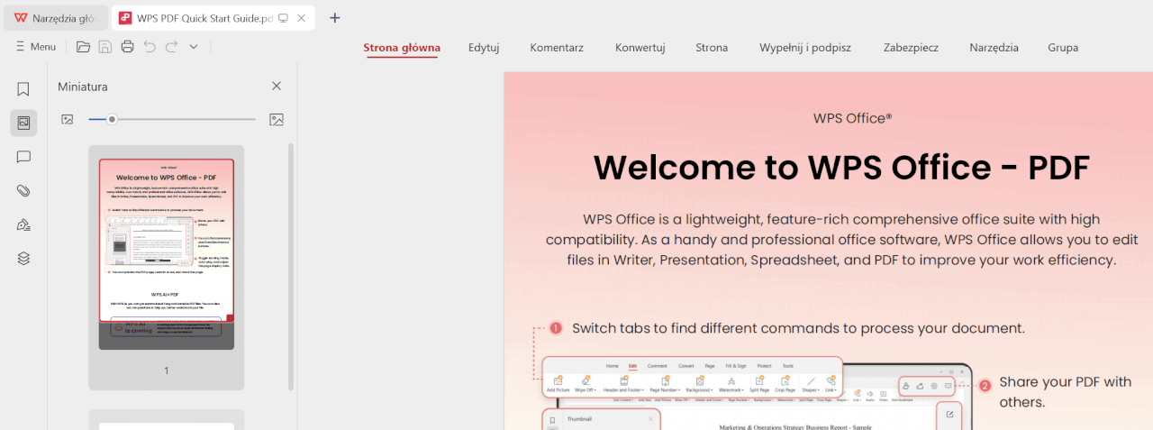Viewport: 1153px width, 430px height.
Task: Close the Miniatura panel
Action: click(277, 87)
